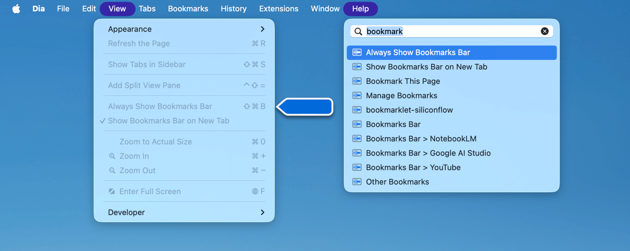Click icon beside Bookmark This Page result
Viewport: 630px width, 251px height.
pyautogui.click(x=357, y=81)
